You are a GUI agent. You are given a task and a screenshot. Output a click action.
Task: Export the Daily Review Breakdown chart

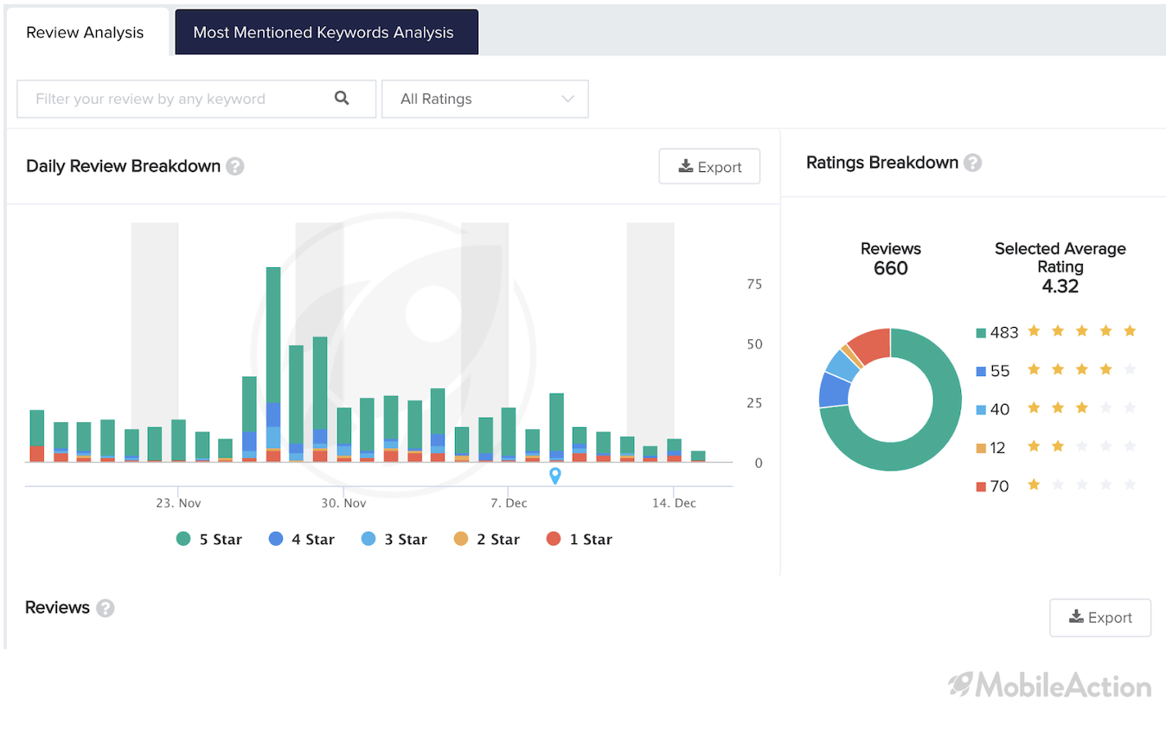pos(709,167)
